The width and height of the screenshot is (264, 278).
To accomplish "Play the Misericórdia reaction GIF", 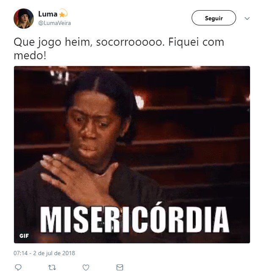I will pyautogui.click(x=132, y=154).
